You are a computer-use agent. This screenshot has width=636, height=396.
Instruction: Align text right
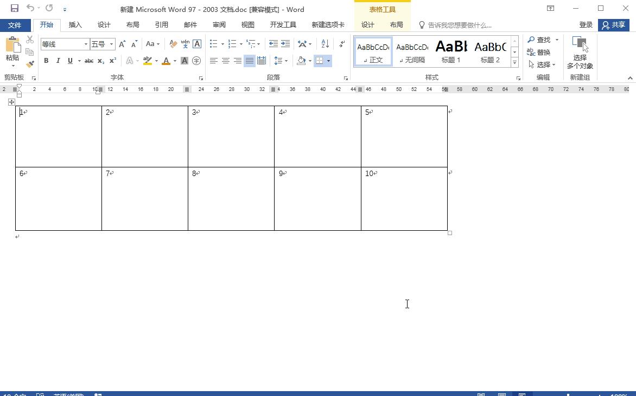pyautogui.click(x=238, y=61)
